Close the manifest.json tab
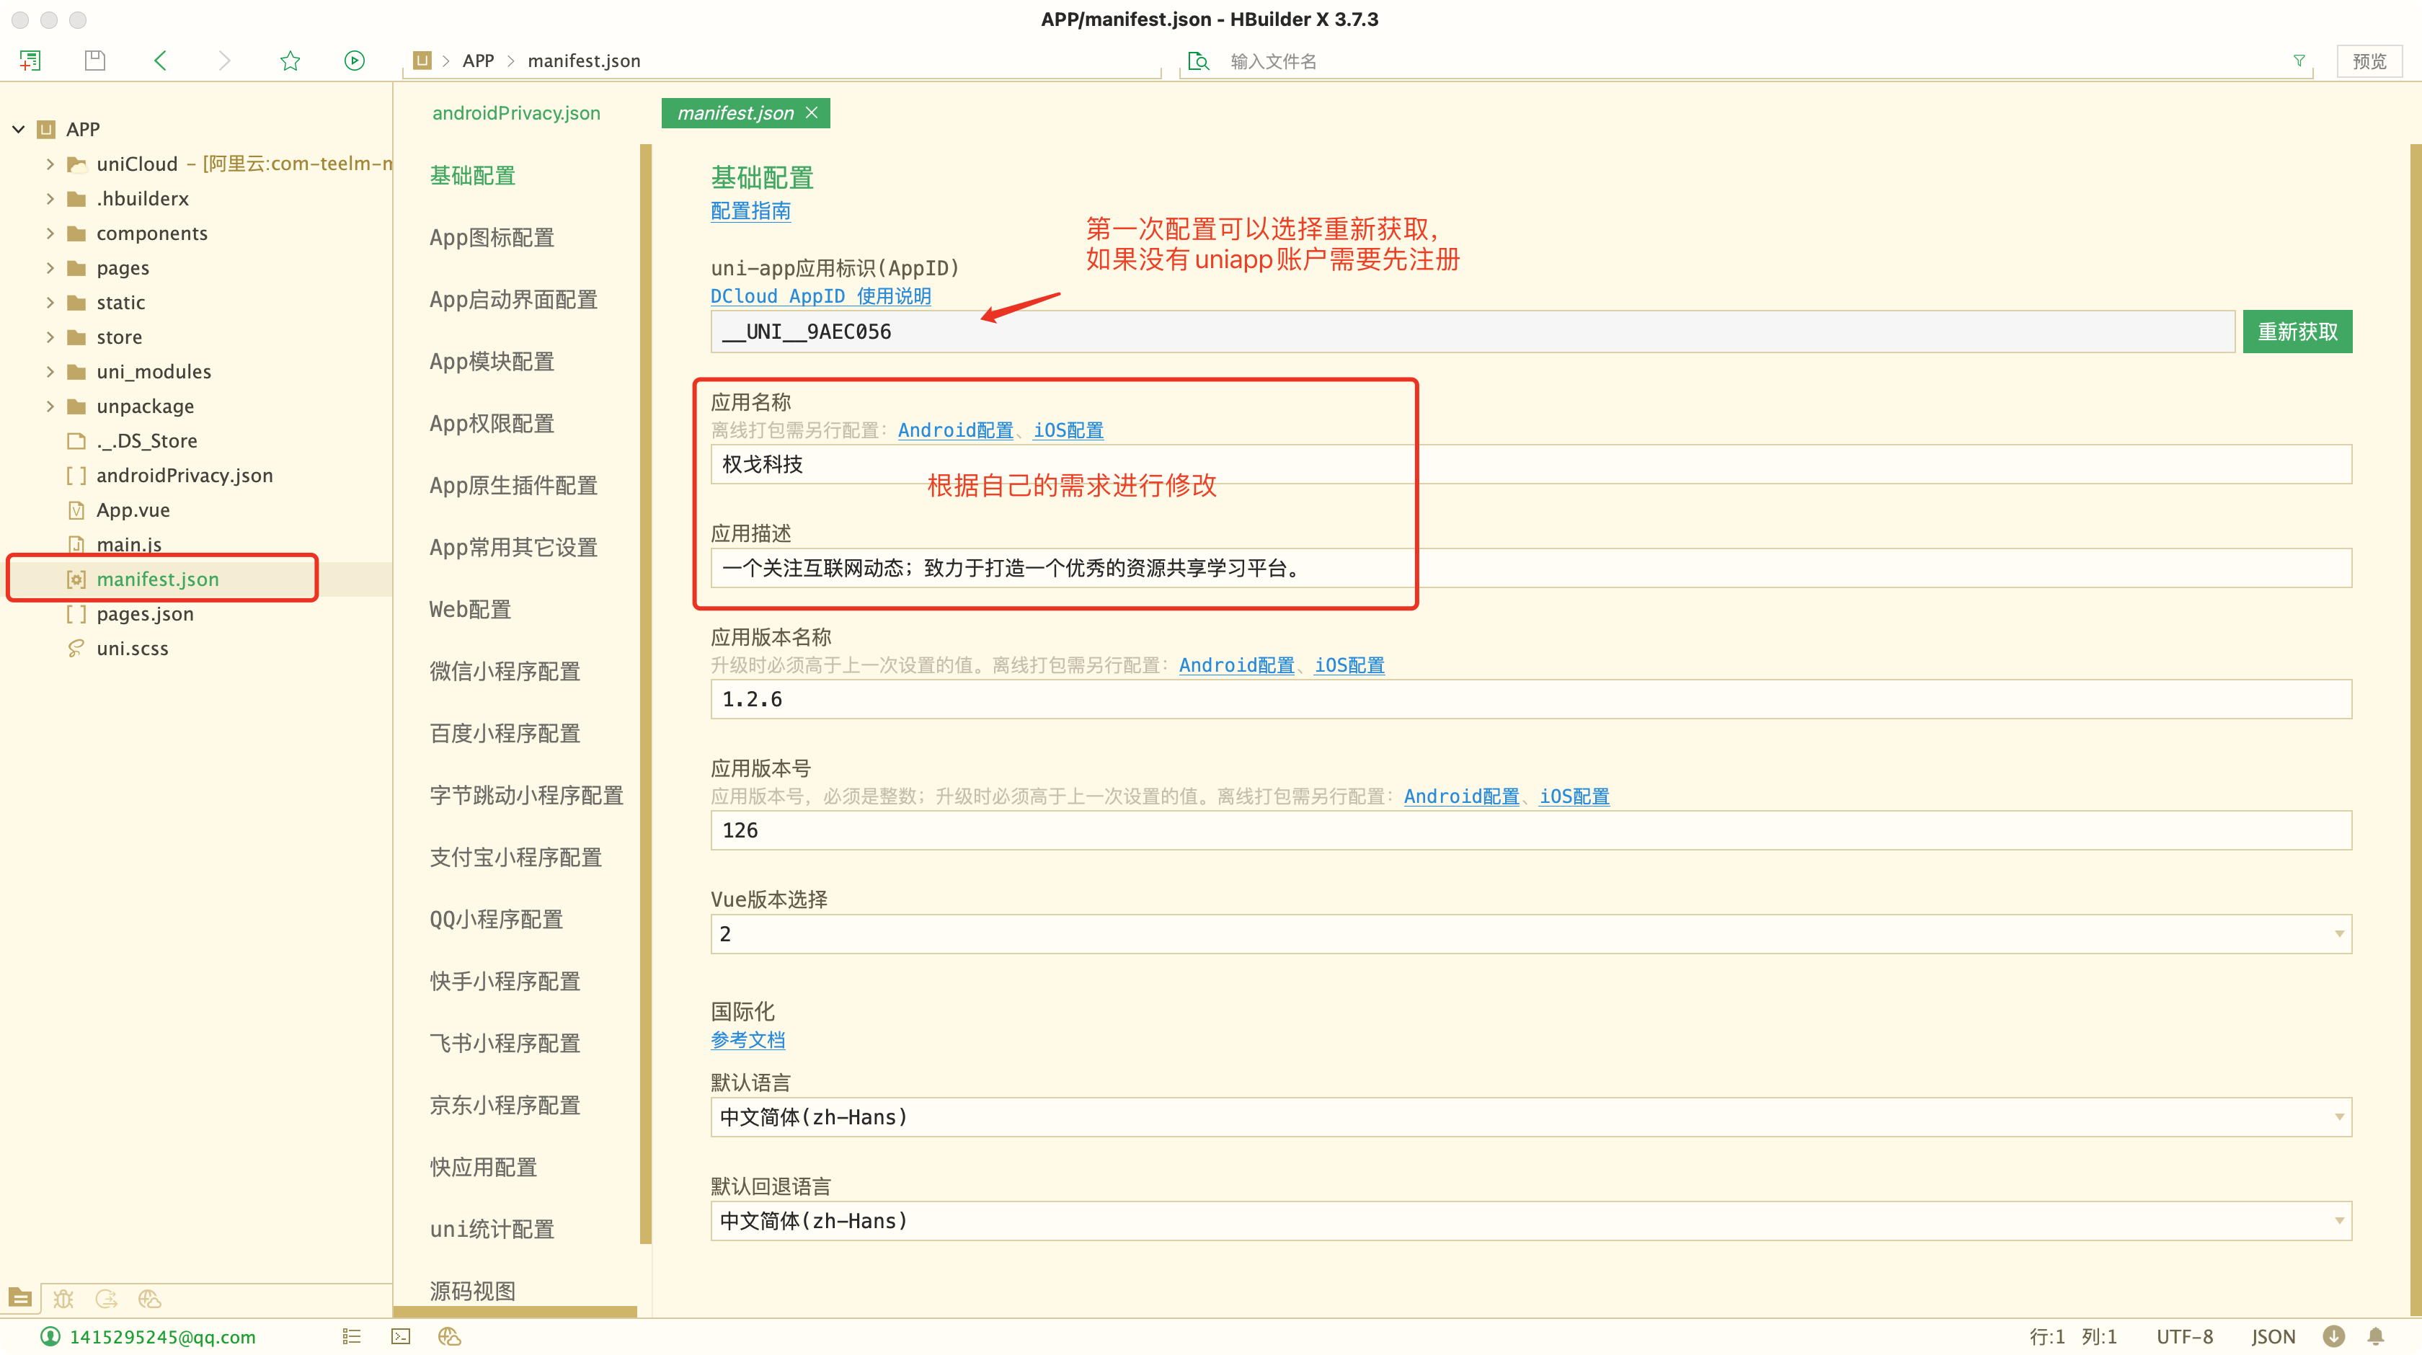2422x1355 pixels. coord(812,113)
